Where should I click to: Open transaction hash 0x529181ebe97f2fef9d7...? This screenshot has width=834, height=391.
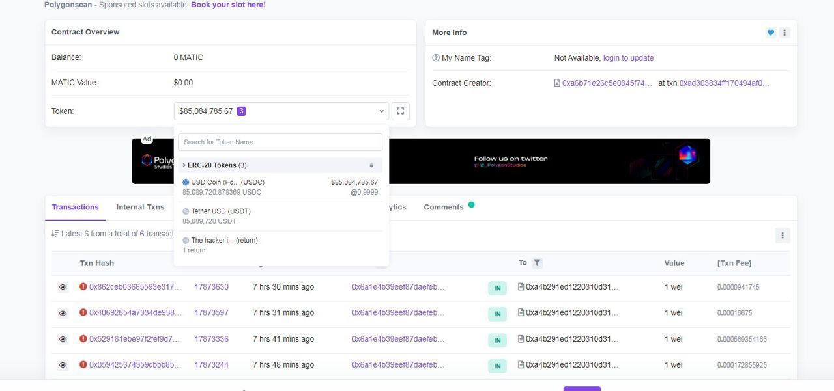click(134, 339)
